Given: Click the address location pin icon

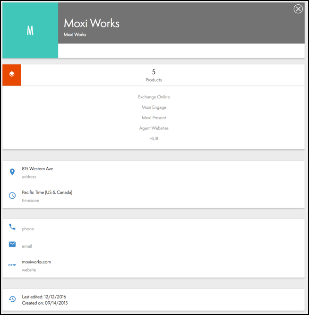Looking at the screenshot, I should pyautogui.click(x=12, y=172).
